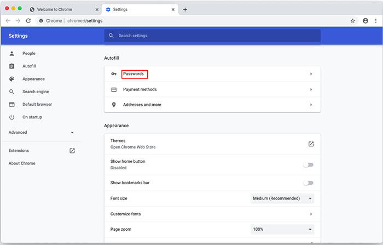Reload the settings page
This screenshot has height=245, width=383.
(28, 21)
